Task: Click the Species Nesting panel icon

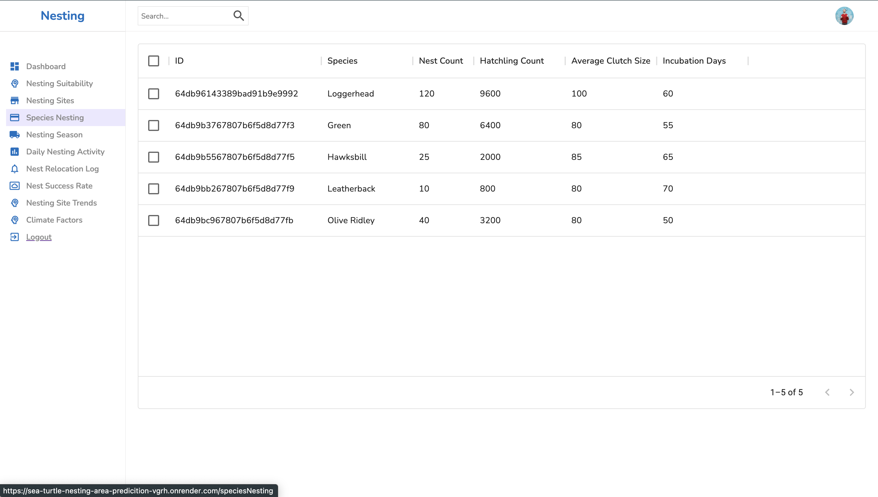Action: (x=15, y=118)
